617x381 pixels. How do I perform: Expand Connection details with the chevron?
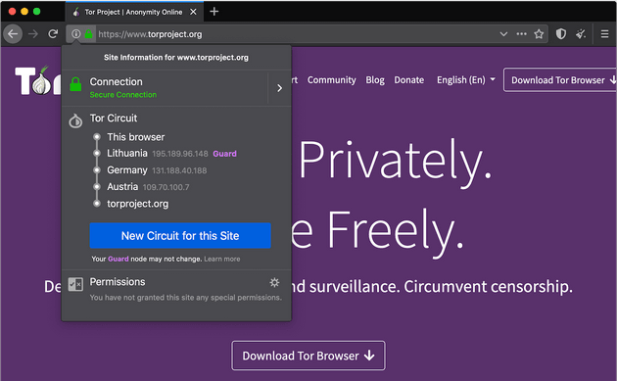pyautogui.click(x=279, y=88)
